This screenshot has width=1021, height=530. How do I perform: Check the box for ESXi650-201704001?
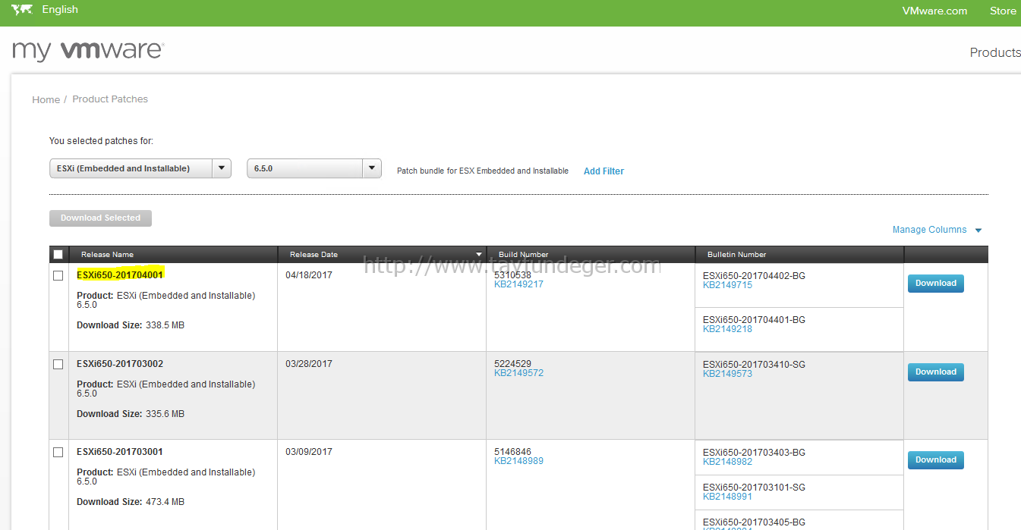tap(58, 276)
